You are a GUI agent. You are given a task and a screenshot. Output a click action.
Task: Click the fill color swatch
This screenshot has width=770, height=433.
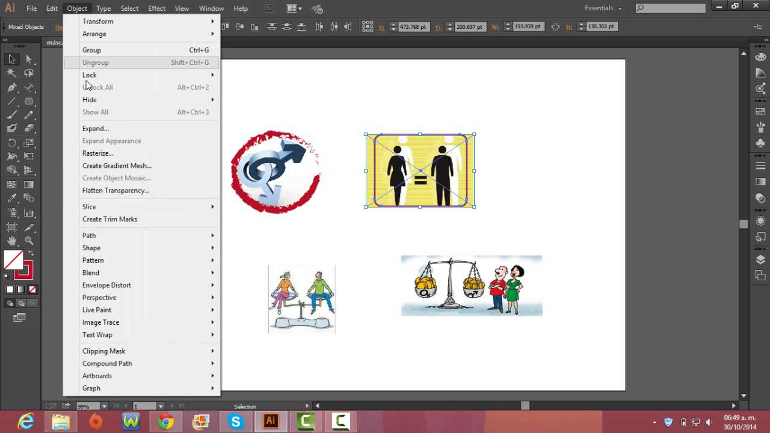click(13, 260)
